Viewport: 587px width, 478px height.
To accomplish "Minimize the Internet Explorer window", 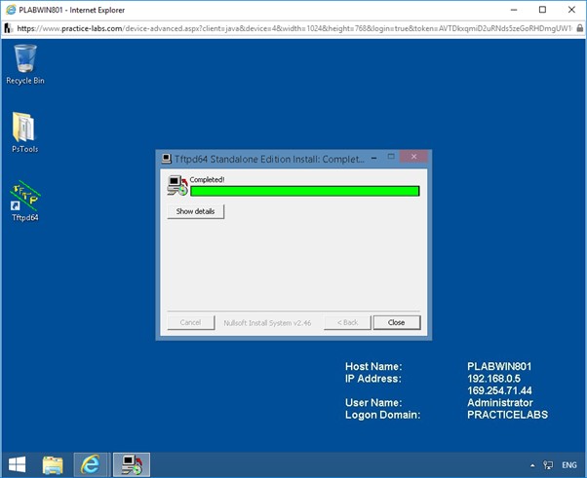I will [514, 10].
